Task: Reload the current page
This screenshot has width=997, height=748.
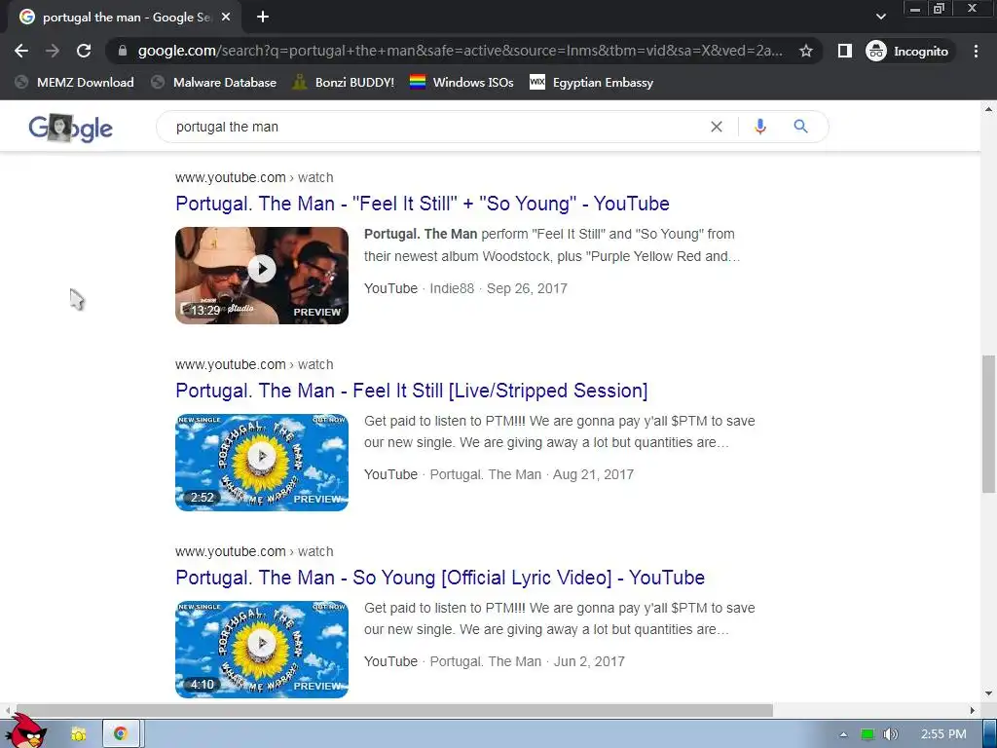Action: pos(84,51)
